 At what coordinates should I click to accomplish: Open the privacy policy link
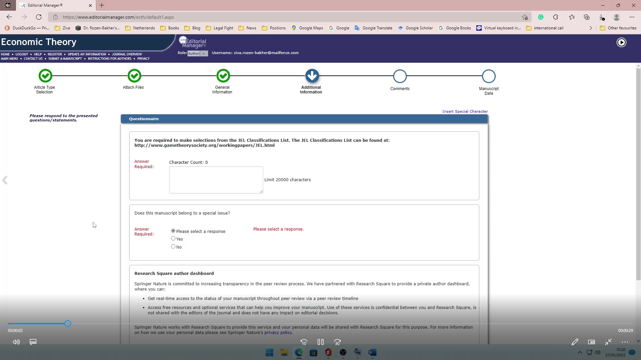coord(278,333)
